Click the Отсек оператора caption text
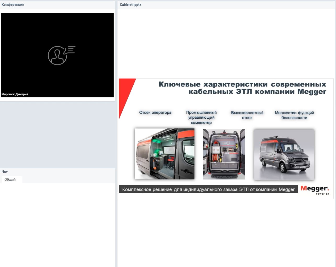Image resolution: width=336 pixels, height=267 pixels. pyautogui.click(x=155, y=113)
